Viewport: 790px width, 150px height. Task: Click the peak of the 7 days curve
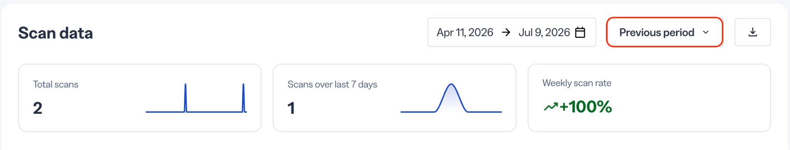(x=451, y=84)
